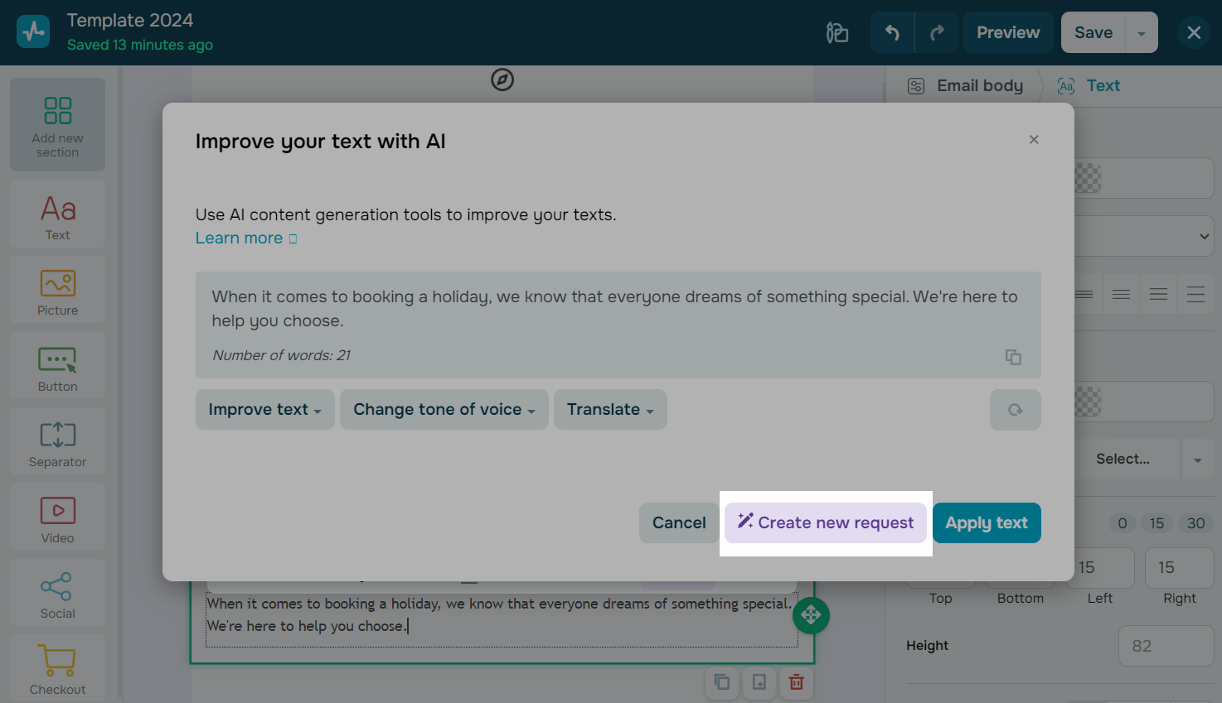Select the Video block in sidebar

click(57, 517)
